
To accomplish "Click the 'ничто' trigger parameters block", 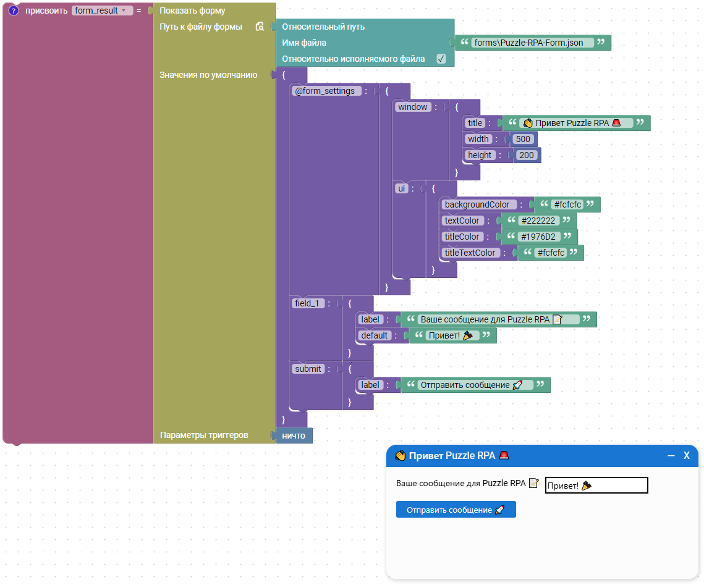I will pos(294,436).
